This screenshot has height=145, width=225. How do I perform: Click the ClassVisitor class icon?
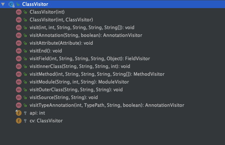point(12,4)
